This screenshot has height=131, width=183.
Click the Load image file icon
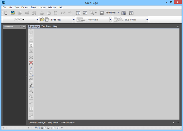(13, 13)
